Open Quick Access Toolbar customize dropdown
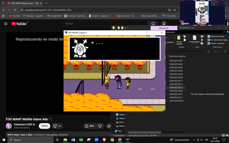This screenshot has height=143, width=229. point(125,28)
